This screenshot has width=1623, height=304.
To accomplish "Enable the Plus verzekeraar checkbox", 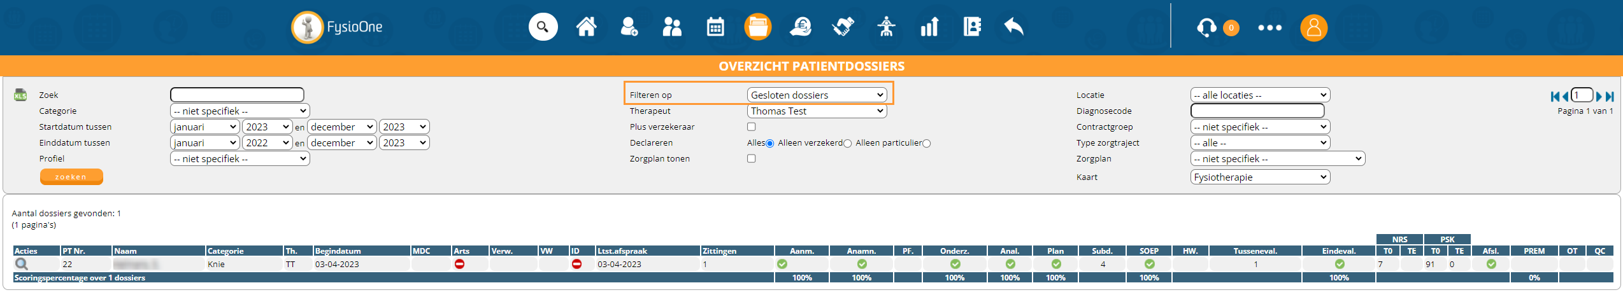I will pyautogui.click(x=752, y=127).
